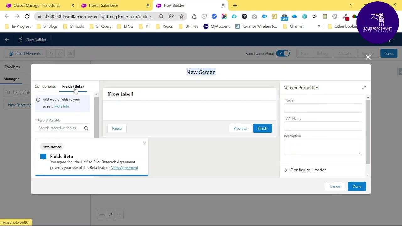Close the Flow Builder browser tab
Screen dimensions: 402x226
[223, 5]
